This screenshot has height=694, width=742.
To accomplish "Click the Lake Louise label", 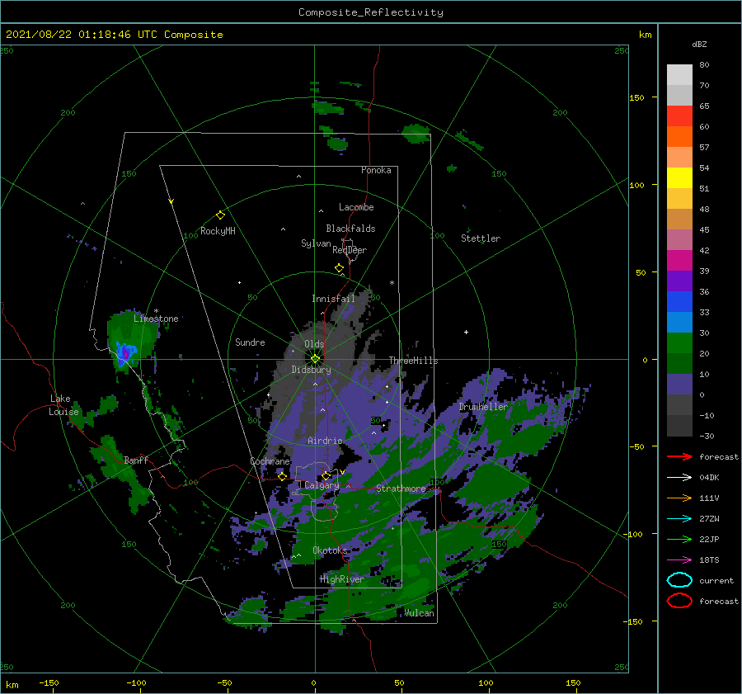I will pyautogui.click(x=63, y=405).
